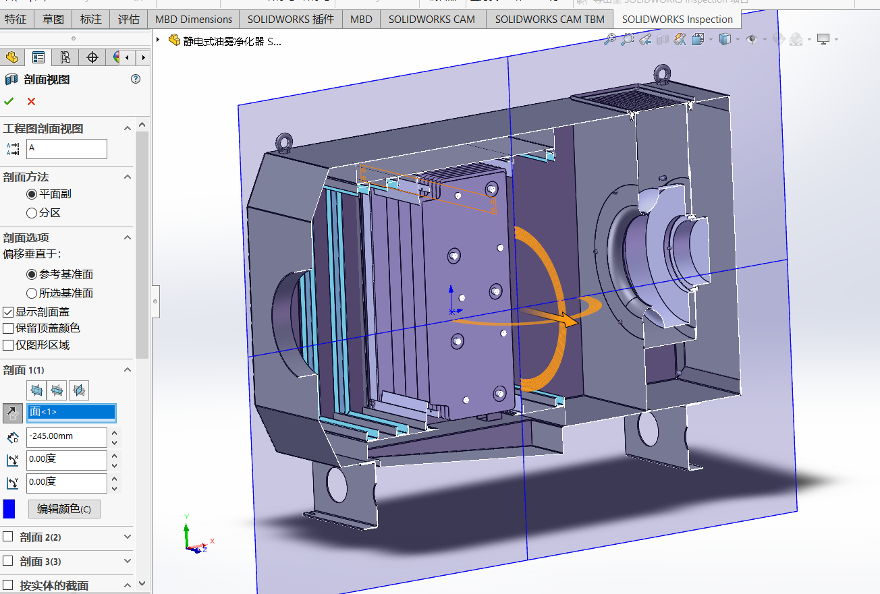Click the reverse section direction icon
The image size is (880, 594).
[x=12, y=413]
